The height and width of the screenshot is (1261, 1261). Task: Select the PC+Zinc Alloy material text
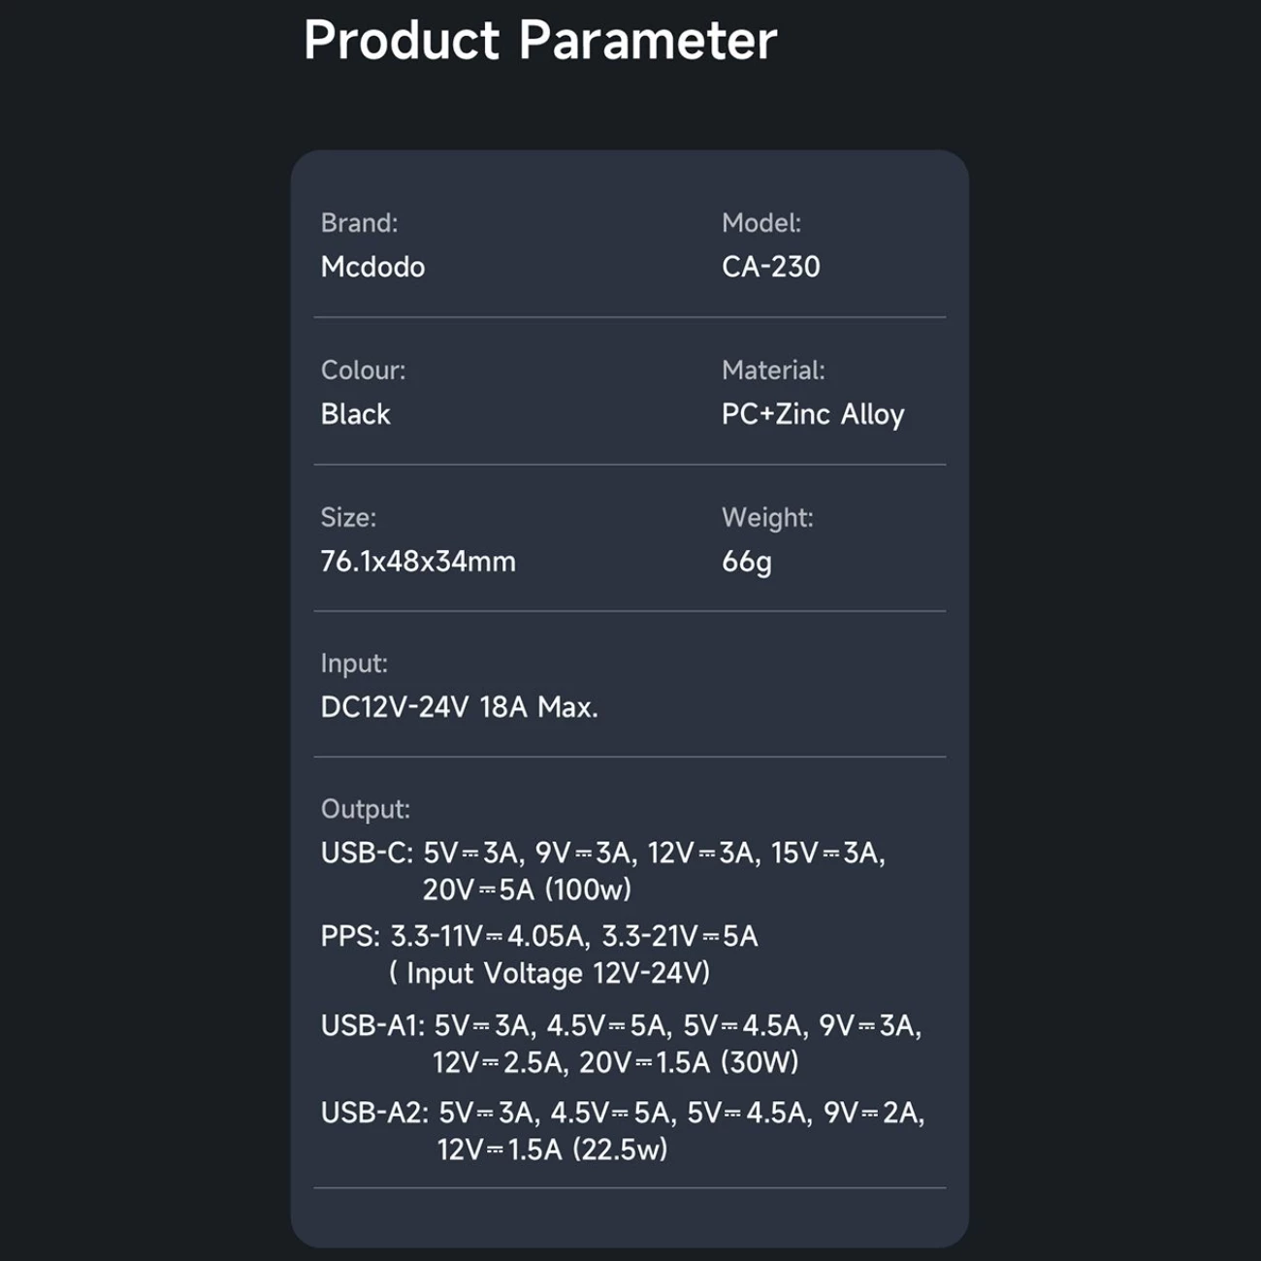click(813, 414)
